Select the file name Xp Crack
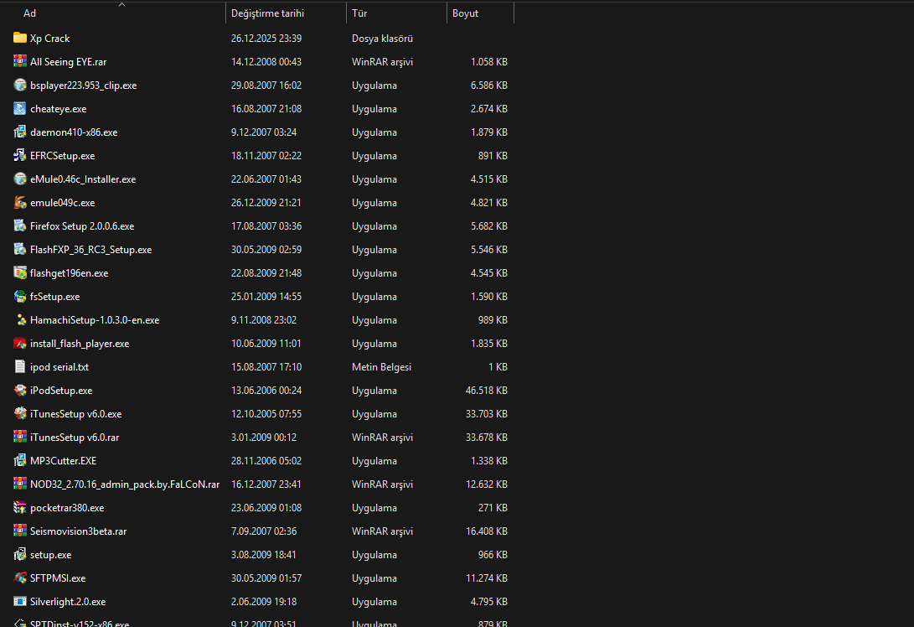The height and width of the screenshot is (627, 914). [x=49, y=38]
